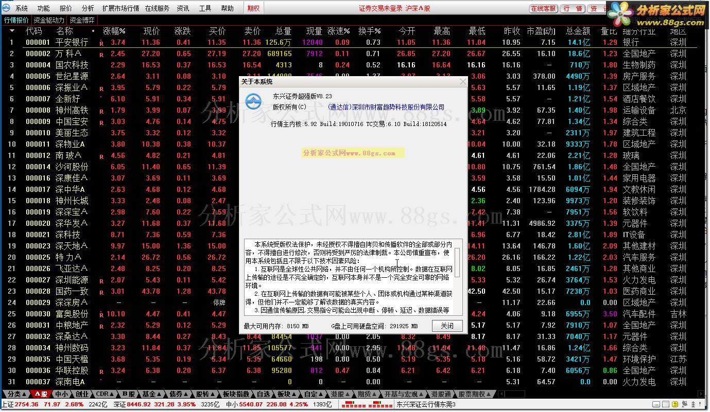
Task: Sort by the 总金额 column header
Action: [578, 31]
